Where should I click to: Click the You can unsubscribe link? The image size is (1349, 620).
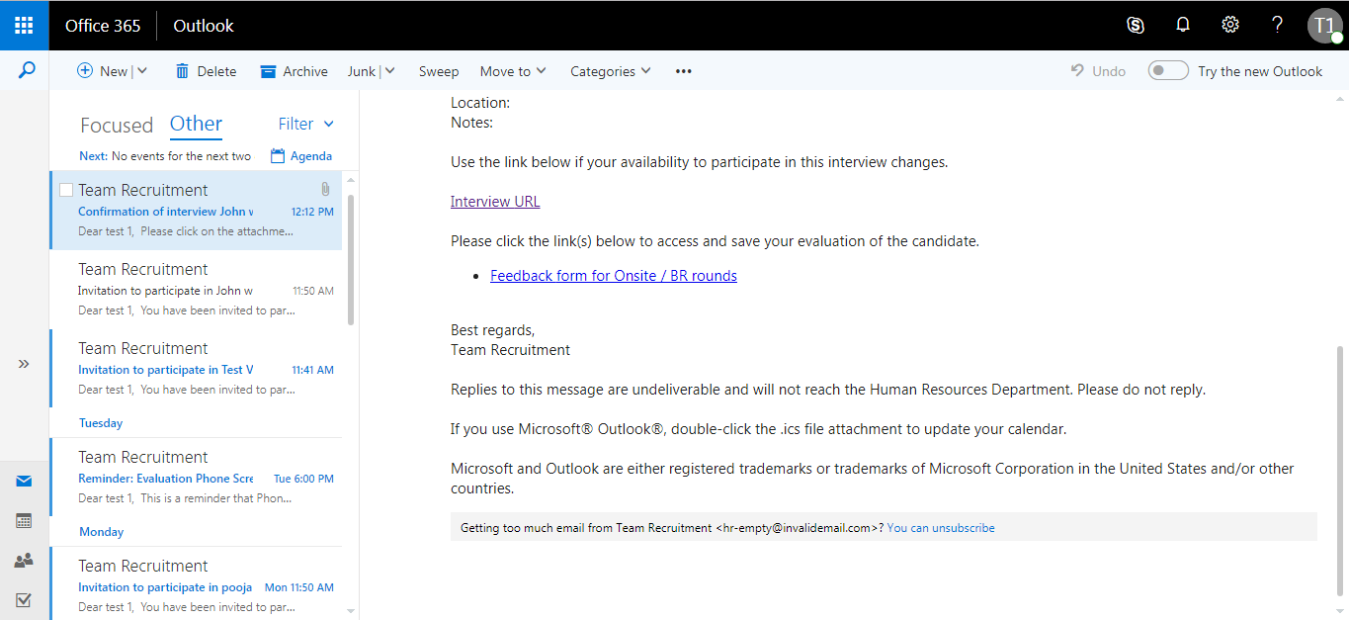(x=941, y=528)
